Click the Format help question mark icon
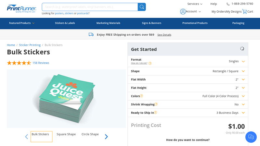The image size is (260, 146). (150, 63)
